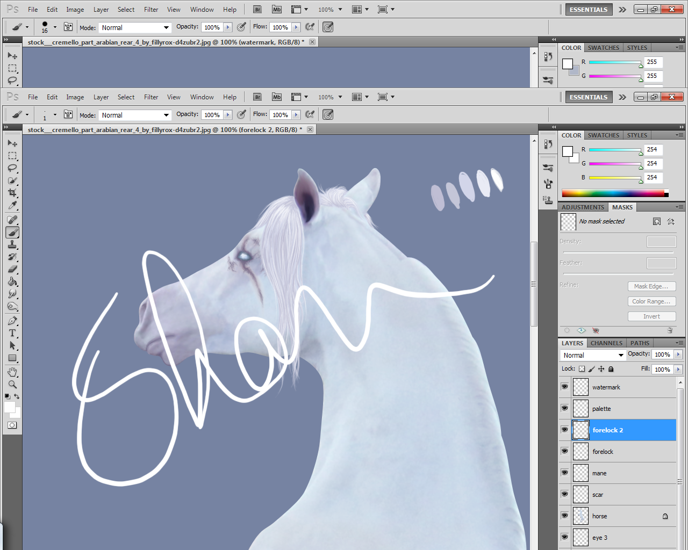This screenshot has width=688, height=550.
Task: Open the Filter menu in front window
Action: click(151, 97)
